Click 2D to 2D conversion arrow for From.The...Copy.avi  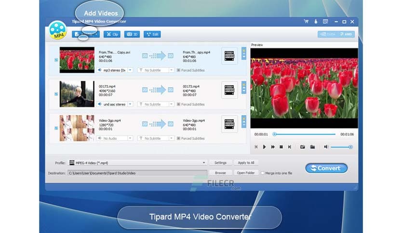pyautogui.click(x=158, y=56)
